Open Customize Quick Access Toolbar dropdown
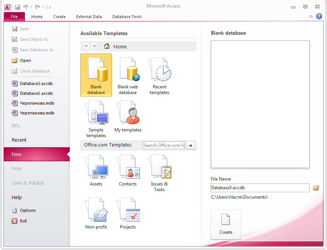The height and width of the screenshot is (250, 327). [x=50, y=8]
